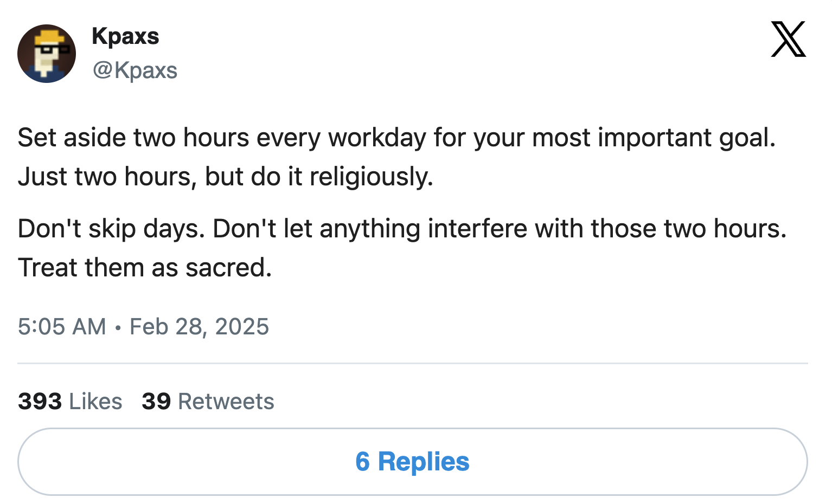832x504 pixels.
Task: Click the Feb 28, 2025 date
Action: pyautogui.click(x=199, y=327)
